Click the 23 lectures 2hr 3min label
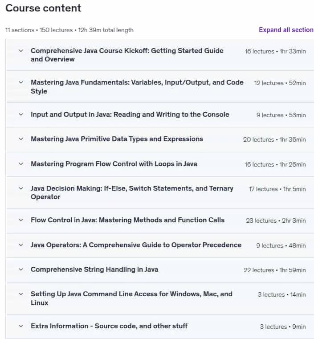The height and width of the screenshot is (339, 314). (276, 221)
